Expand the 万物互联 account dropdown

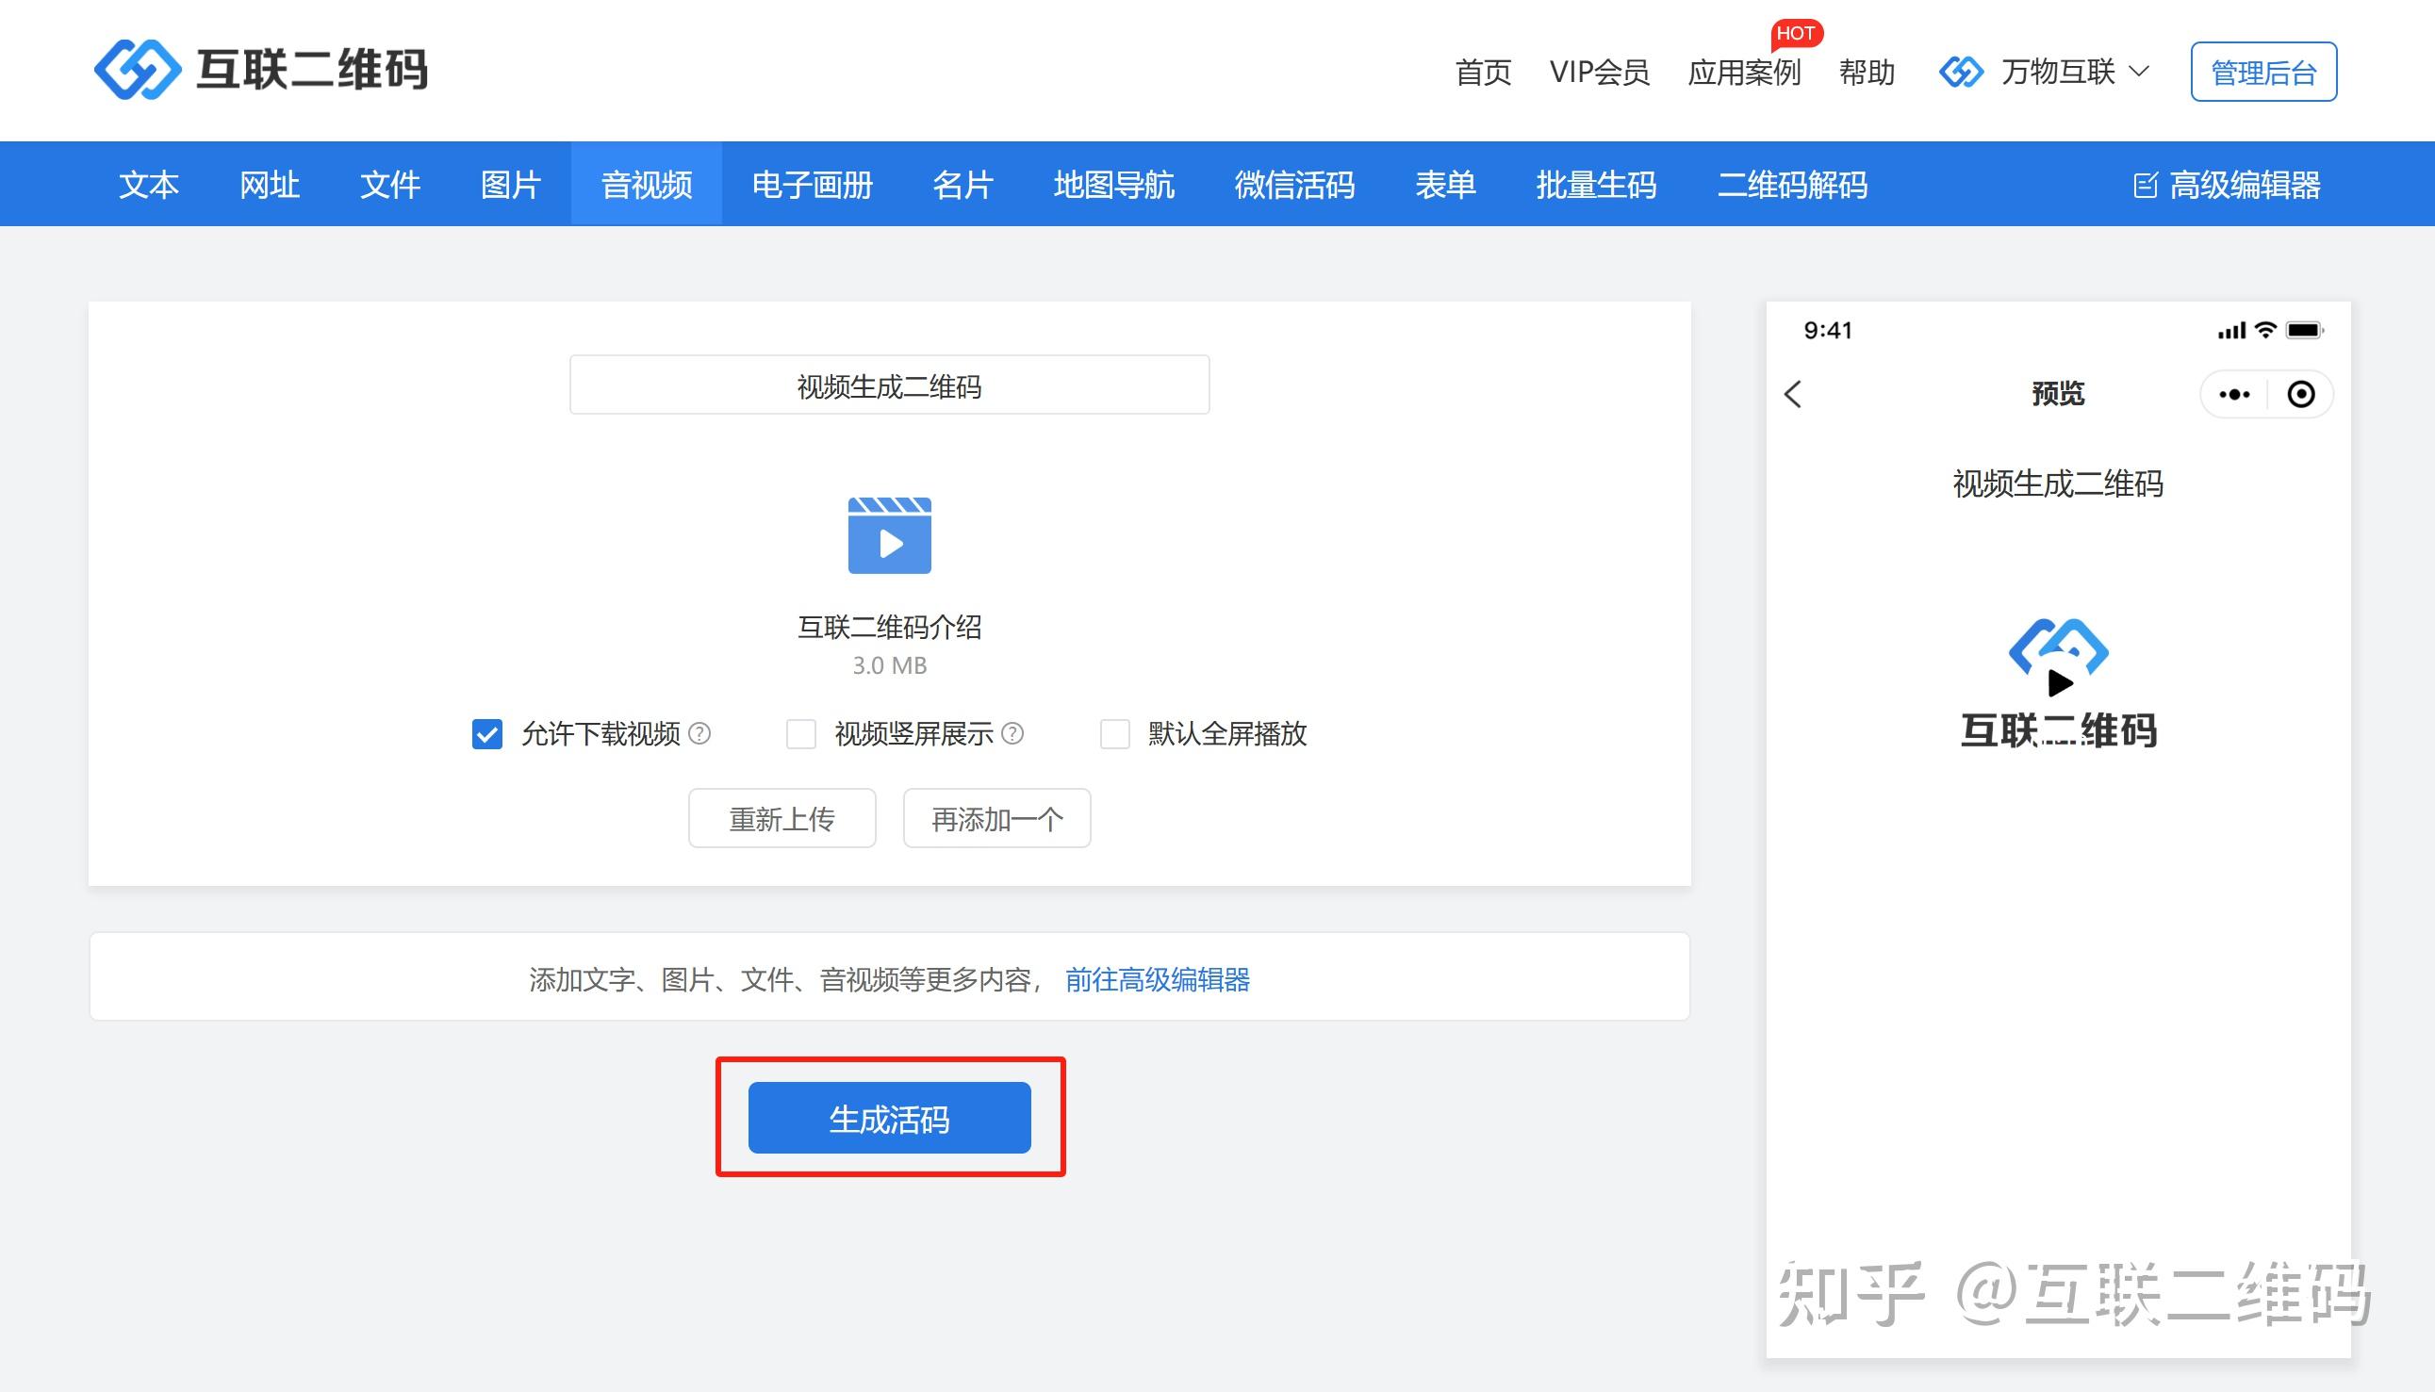click(x=2141, y=72)
